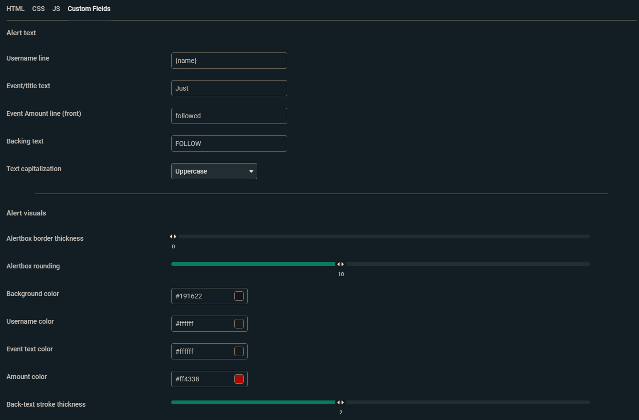Click the Alertbox rounding value 10
Screen dimensions: 639x420
click(341, 274)
